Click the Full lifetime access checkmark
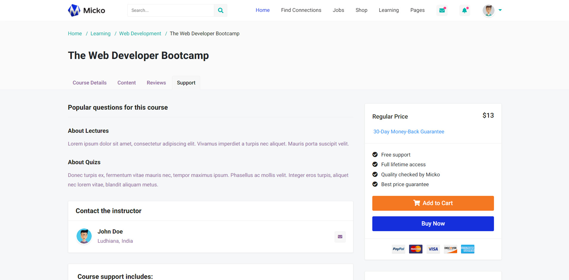This screenshot has width=569, height=280. point(375,164)
